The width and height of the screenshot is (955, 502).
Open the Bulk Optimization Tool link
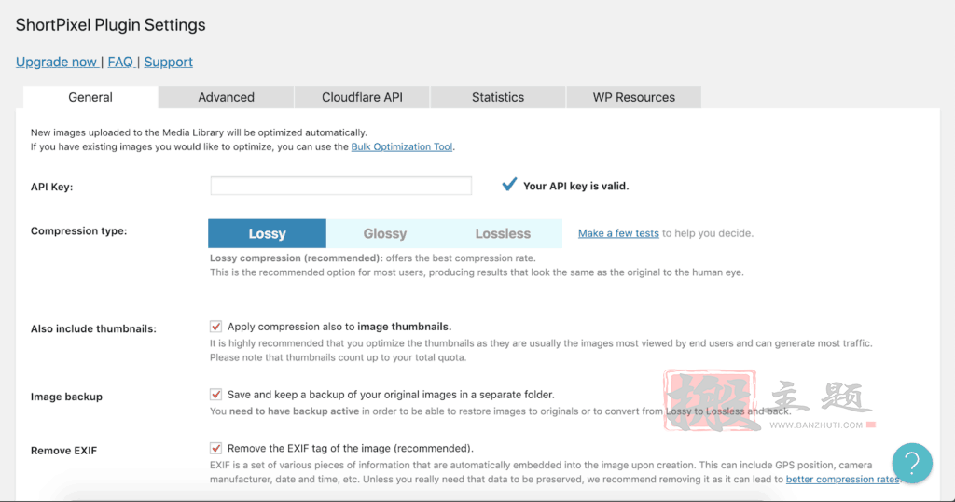pos(401,146)
